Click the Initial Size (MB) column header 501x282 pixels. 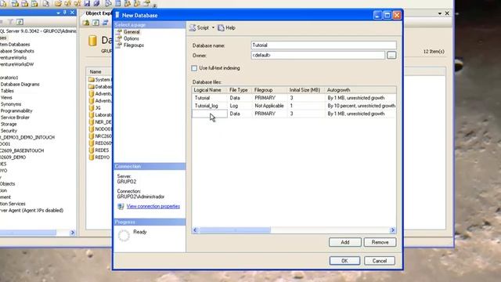[x=306, y=90]
